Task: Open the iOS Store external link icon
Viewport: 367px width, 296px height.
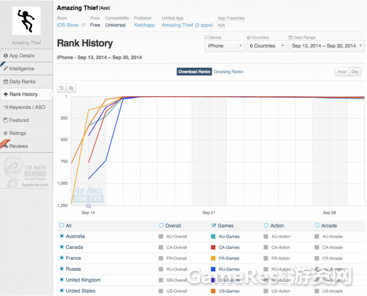Action: [83, 25]
